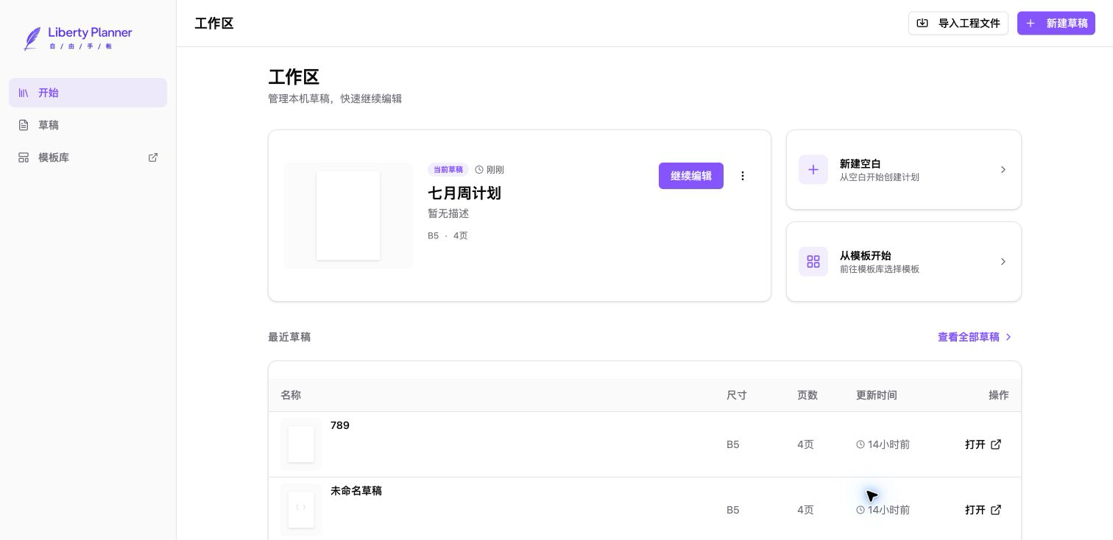This screenshot has width=1113, height=540.
Task: Click the clock icon in 789 row
Action: pyautogui.click(x=861, y=444)
